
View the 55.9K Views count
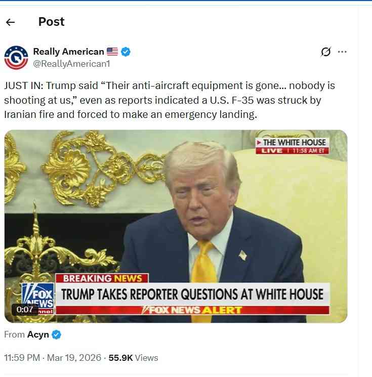[x=133, y=358]
